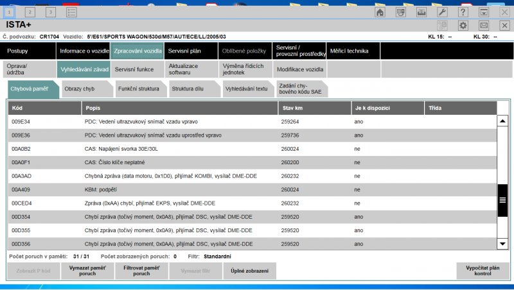Open Aktualizace softwaru submenu

click(x=191, y=69)
